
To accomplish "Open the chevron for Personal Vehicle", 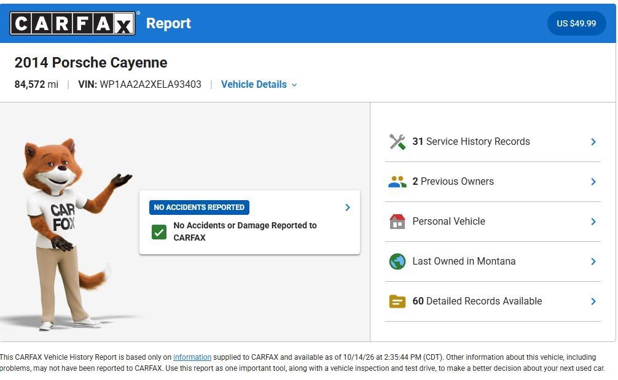I will [x=593, y=222].
